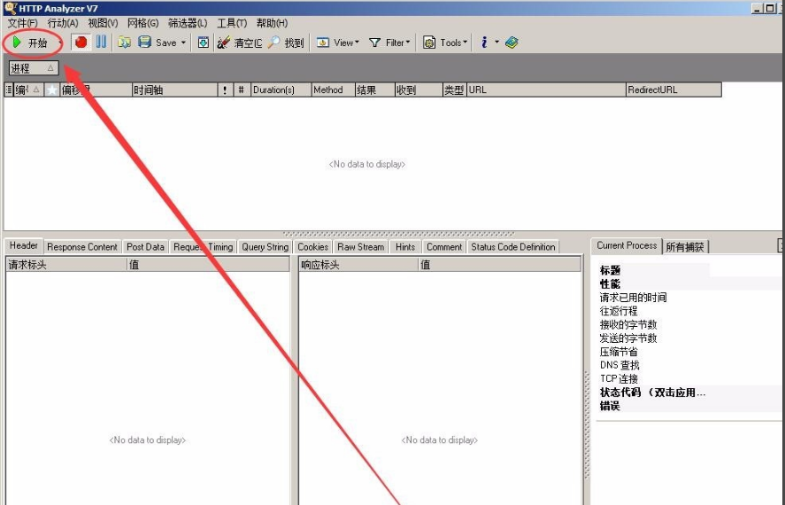Screen dimensions: 785x505
Task: Switch to the Status Code Definition tab
Action: click(512, 247)
